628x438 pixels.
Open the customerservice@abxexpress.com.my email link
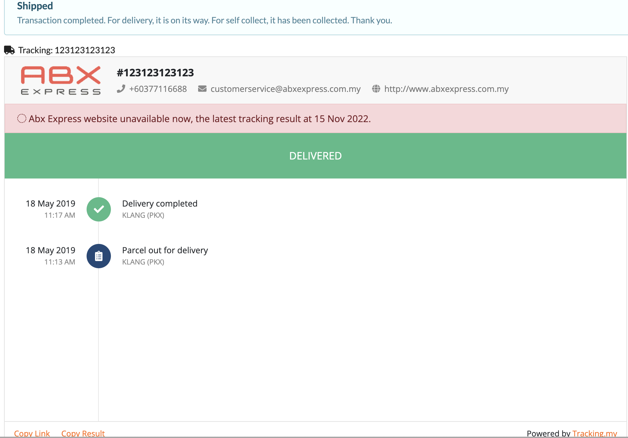[286, 89]
